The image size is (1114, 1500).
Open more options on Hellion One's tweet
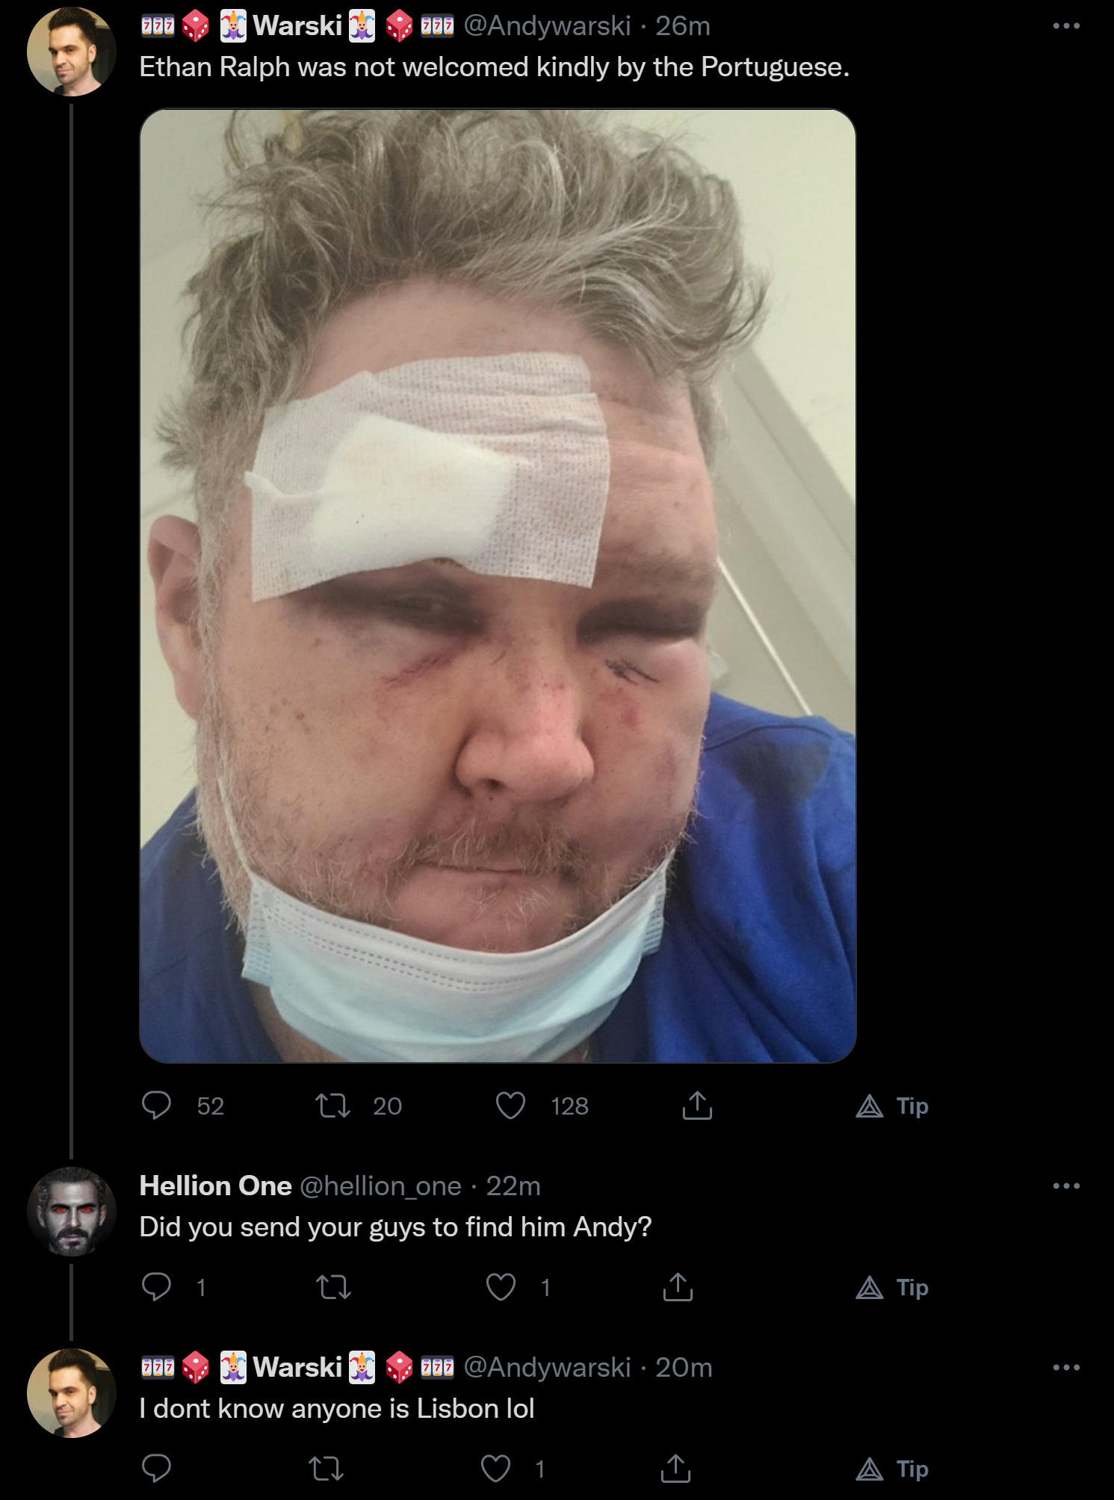(1066, 1186)
